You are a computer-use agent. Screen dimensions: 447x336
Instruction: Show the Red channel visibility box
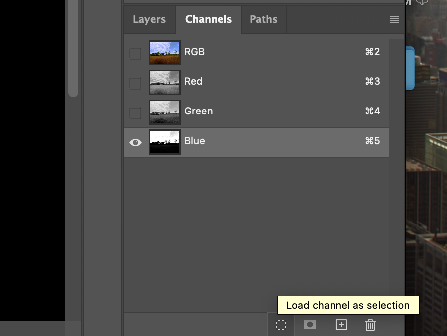point(135,83)
